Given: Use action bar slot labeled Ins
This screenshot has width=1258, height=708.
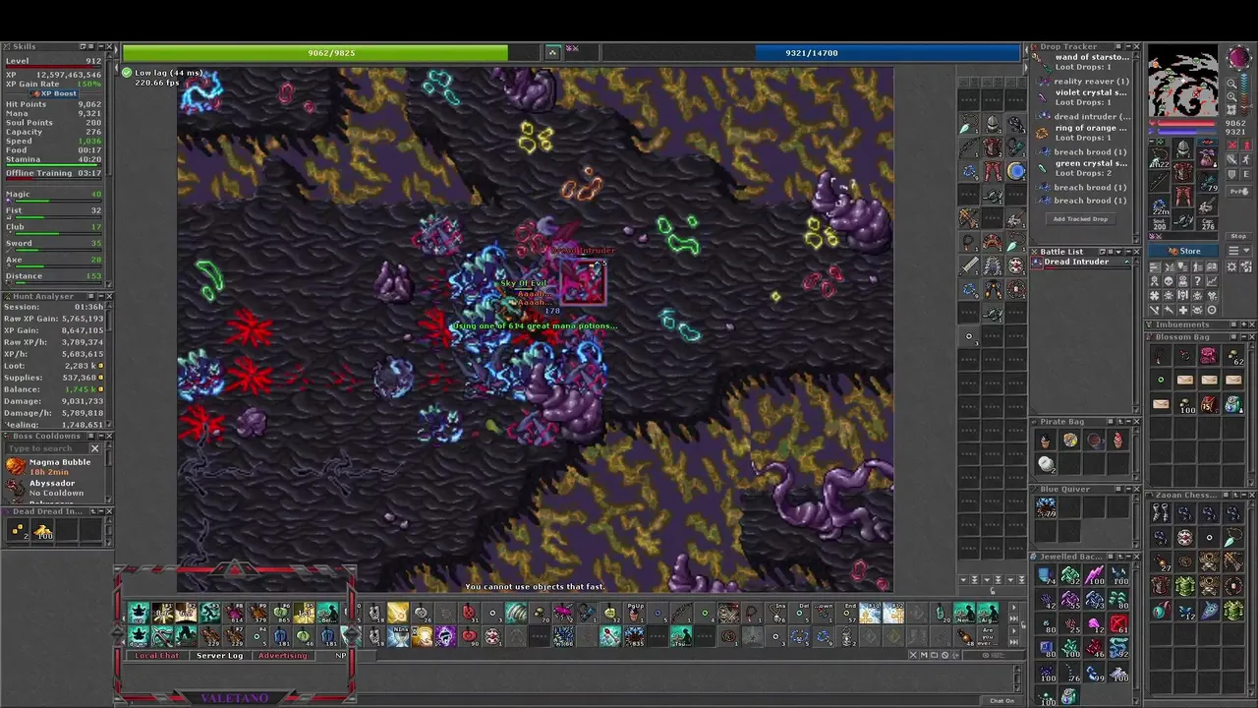Looking at the screenshot, I should [777, 613].
